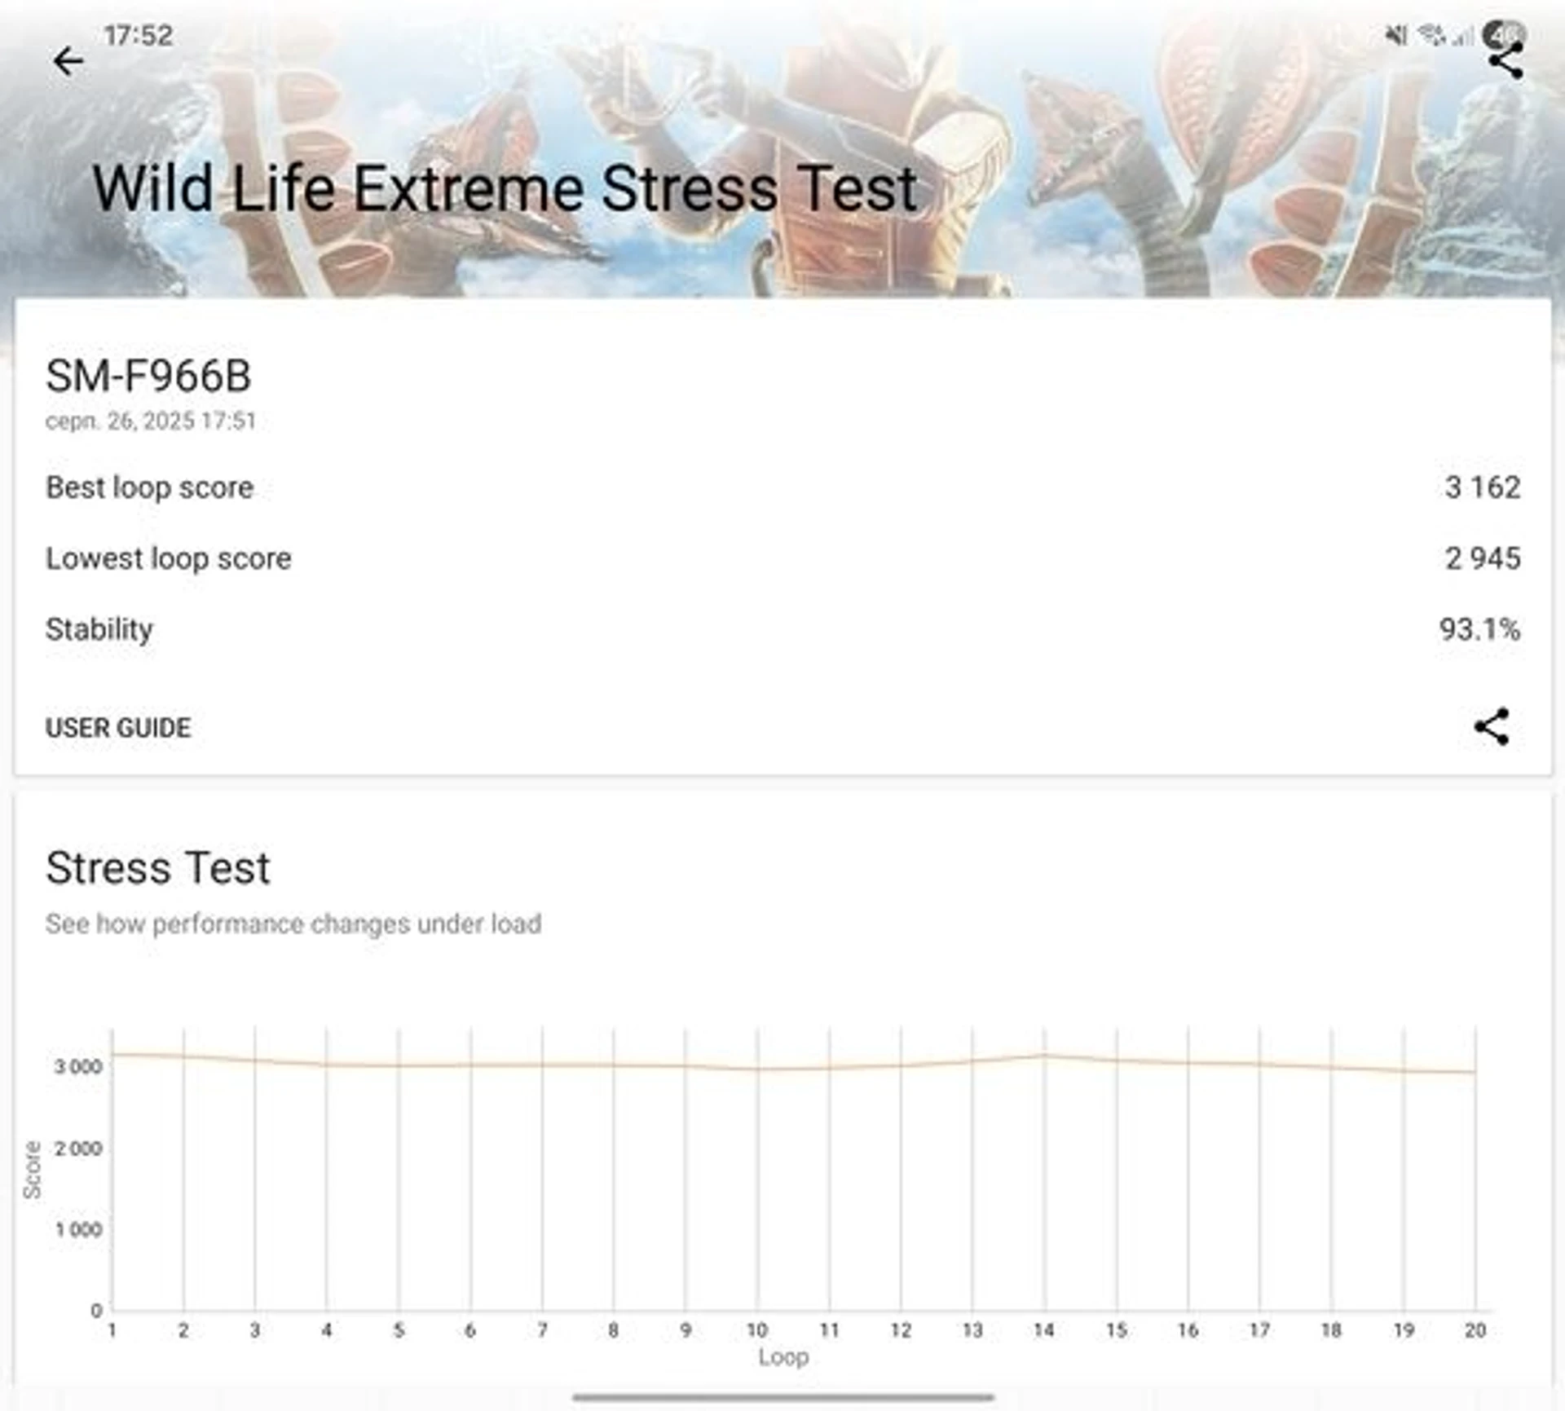The height and width of the screenshot is (1411, 1565).
Task: Tap the Wi-Fi signal status icon
Action: coord(1432,35)
